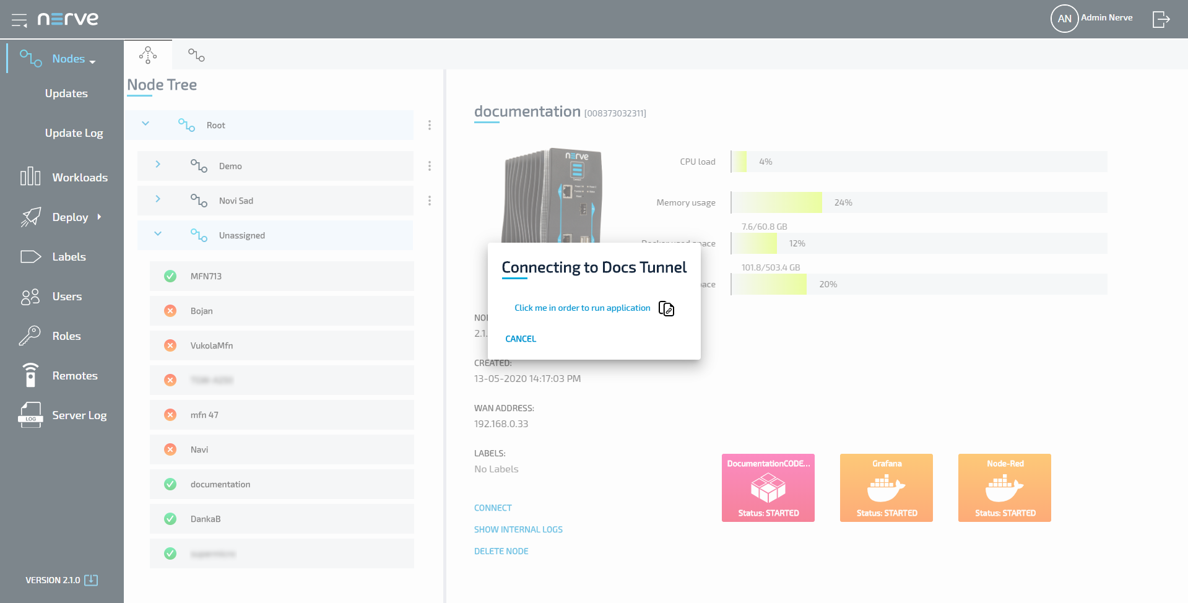Select the MFN713 node in tree
1188x603 pixels.
point(206,276)
